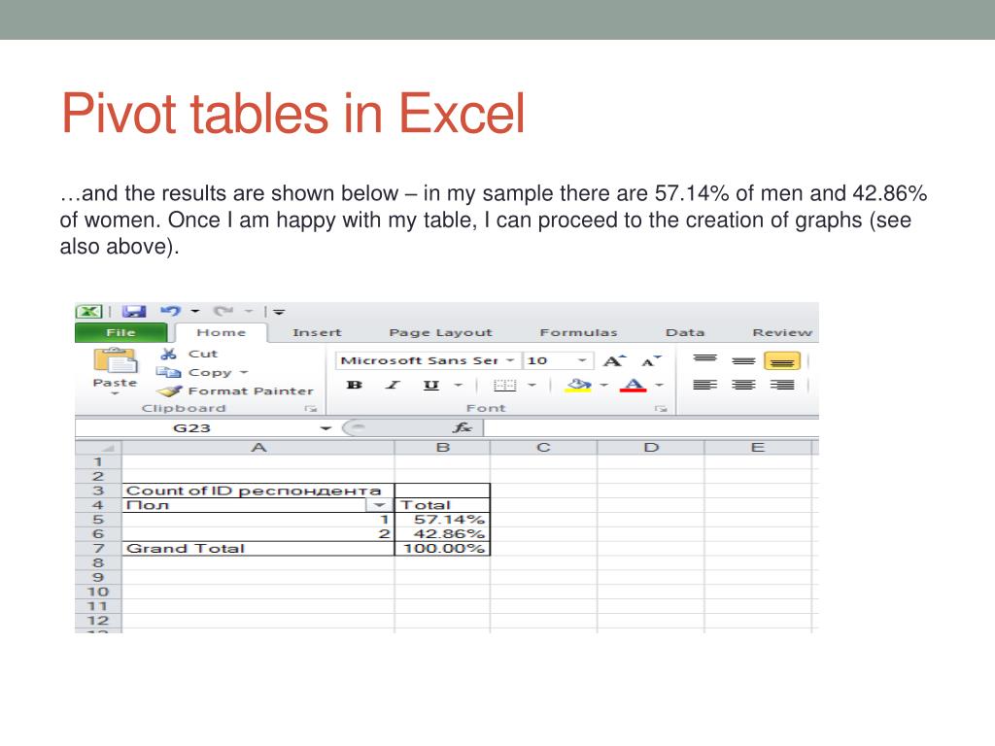This screenshot has height=746, width=995.
Task: Switch to the Page Layout tab
Action: 440,332
